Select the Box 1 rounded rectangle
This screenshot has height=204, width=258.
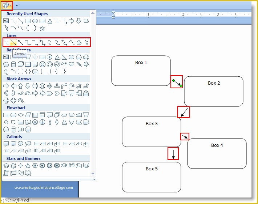click(x=141, y=71)
